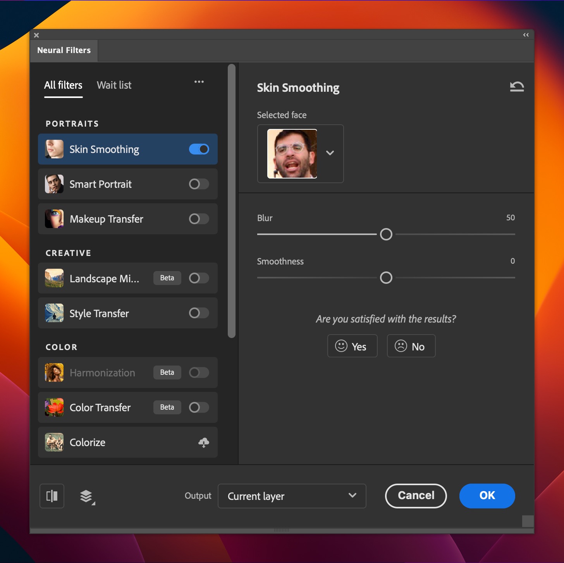
Task: Click the Beta badge on Harmonization
Action: [x=167, y=372]
